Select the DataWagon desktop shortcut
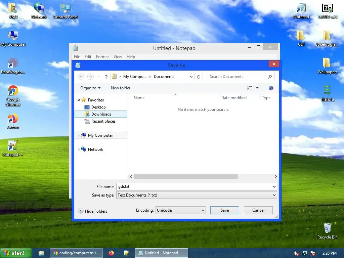The width and height of the screenshot is (344, 258). tap(13, 66)
